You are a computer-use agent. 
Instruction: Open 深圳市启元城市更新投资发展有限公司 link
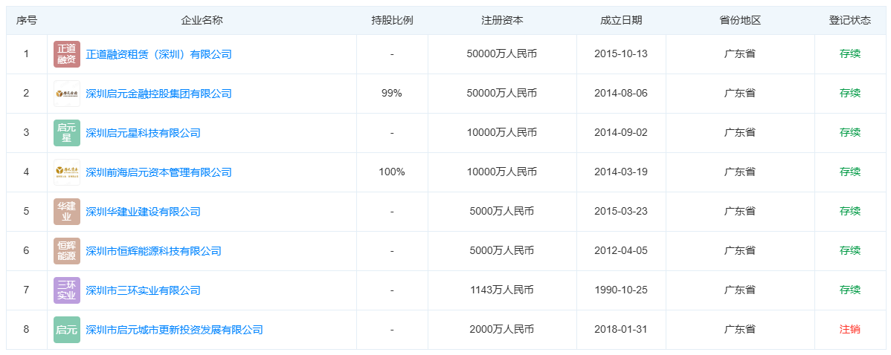[x=175, y=330]
